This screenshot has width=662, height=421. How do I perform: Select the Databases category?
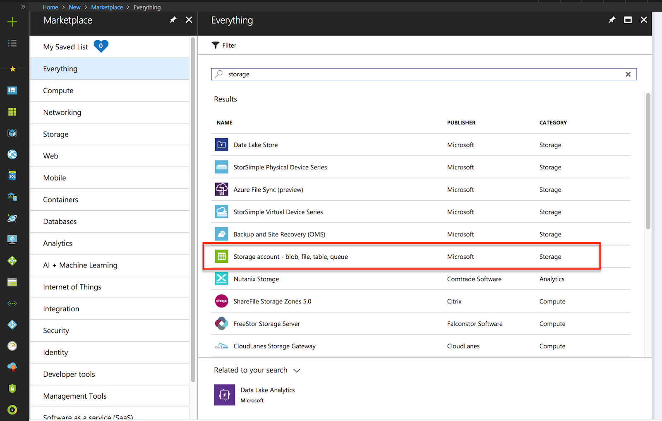(60, 221)
